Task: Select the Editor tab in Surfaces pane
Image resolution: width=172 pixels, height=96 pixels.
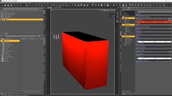Action: 129,8
